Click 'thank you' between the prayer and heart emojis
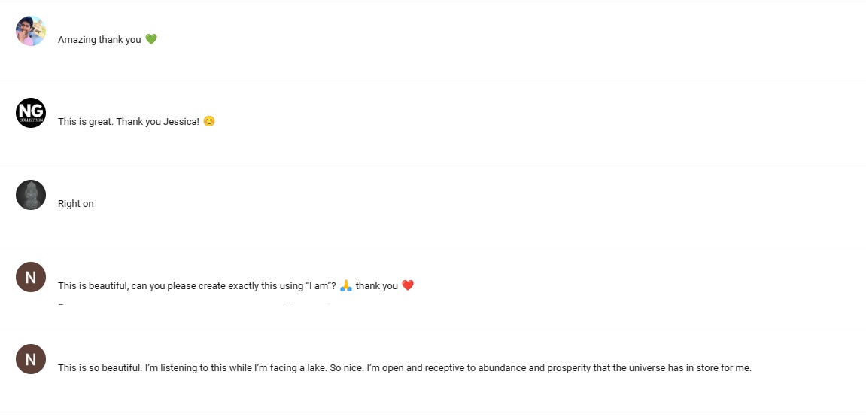 pos(377,285)
